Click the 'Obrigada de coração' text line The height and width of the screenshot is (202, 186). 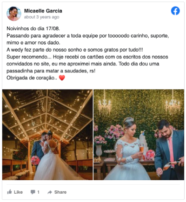32,78
